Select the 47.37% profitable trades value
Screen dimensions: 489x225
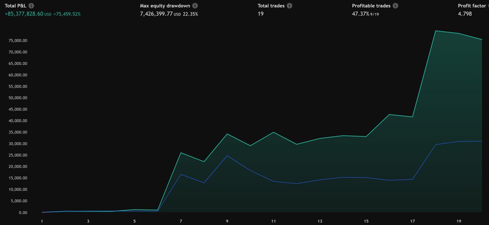pos(361,14)
